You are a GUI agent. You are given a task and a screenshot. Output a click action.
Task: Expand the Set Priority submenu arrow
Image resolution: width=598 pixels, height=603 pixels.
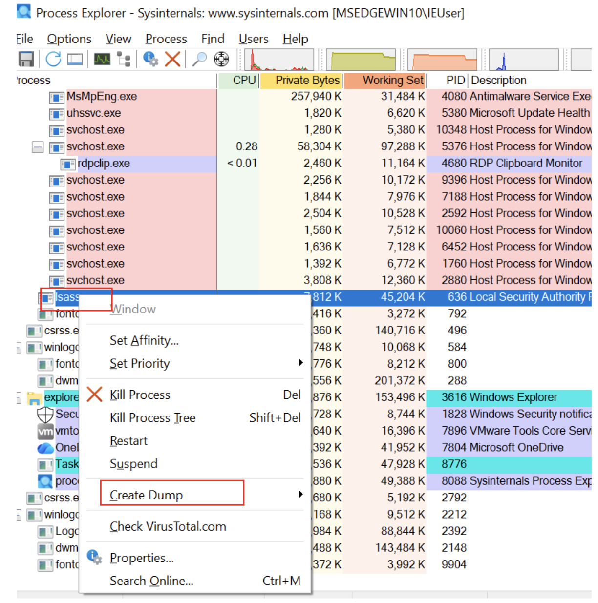(x=300, y=363)
